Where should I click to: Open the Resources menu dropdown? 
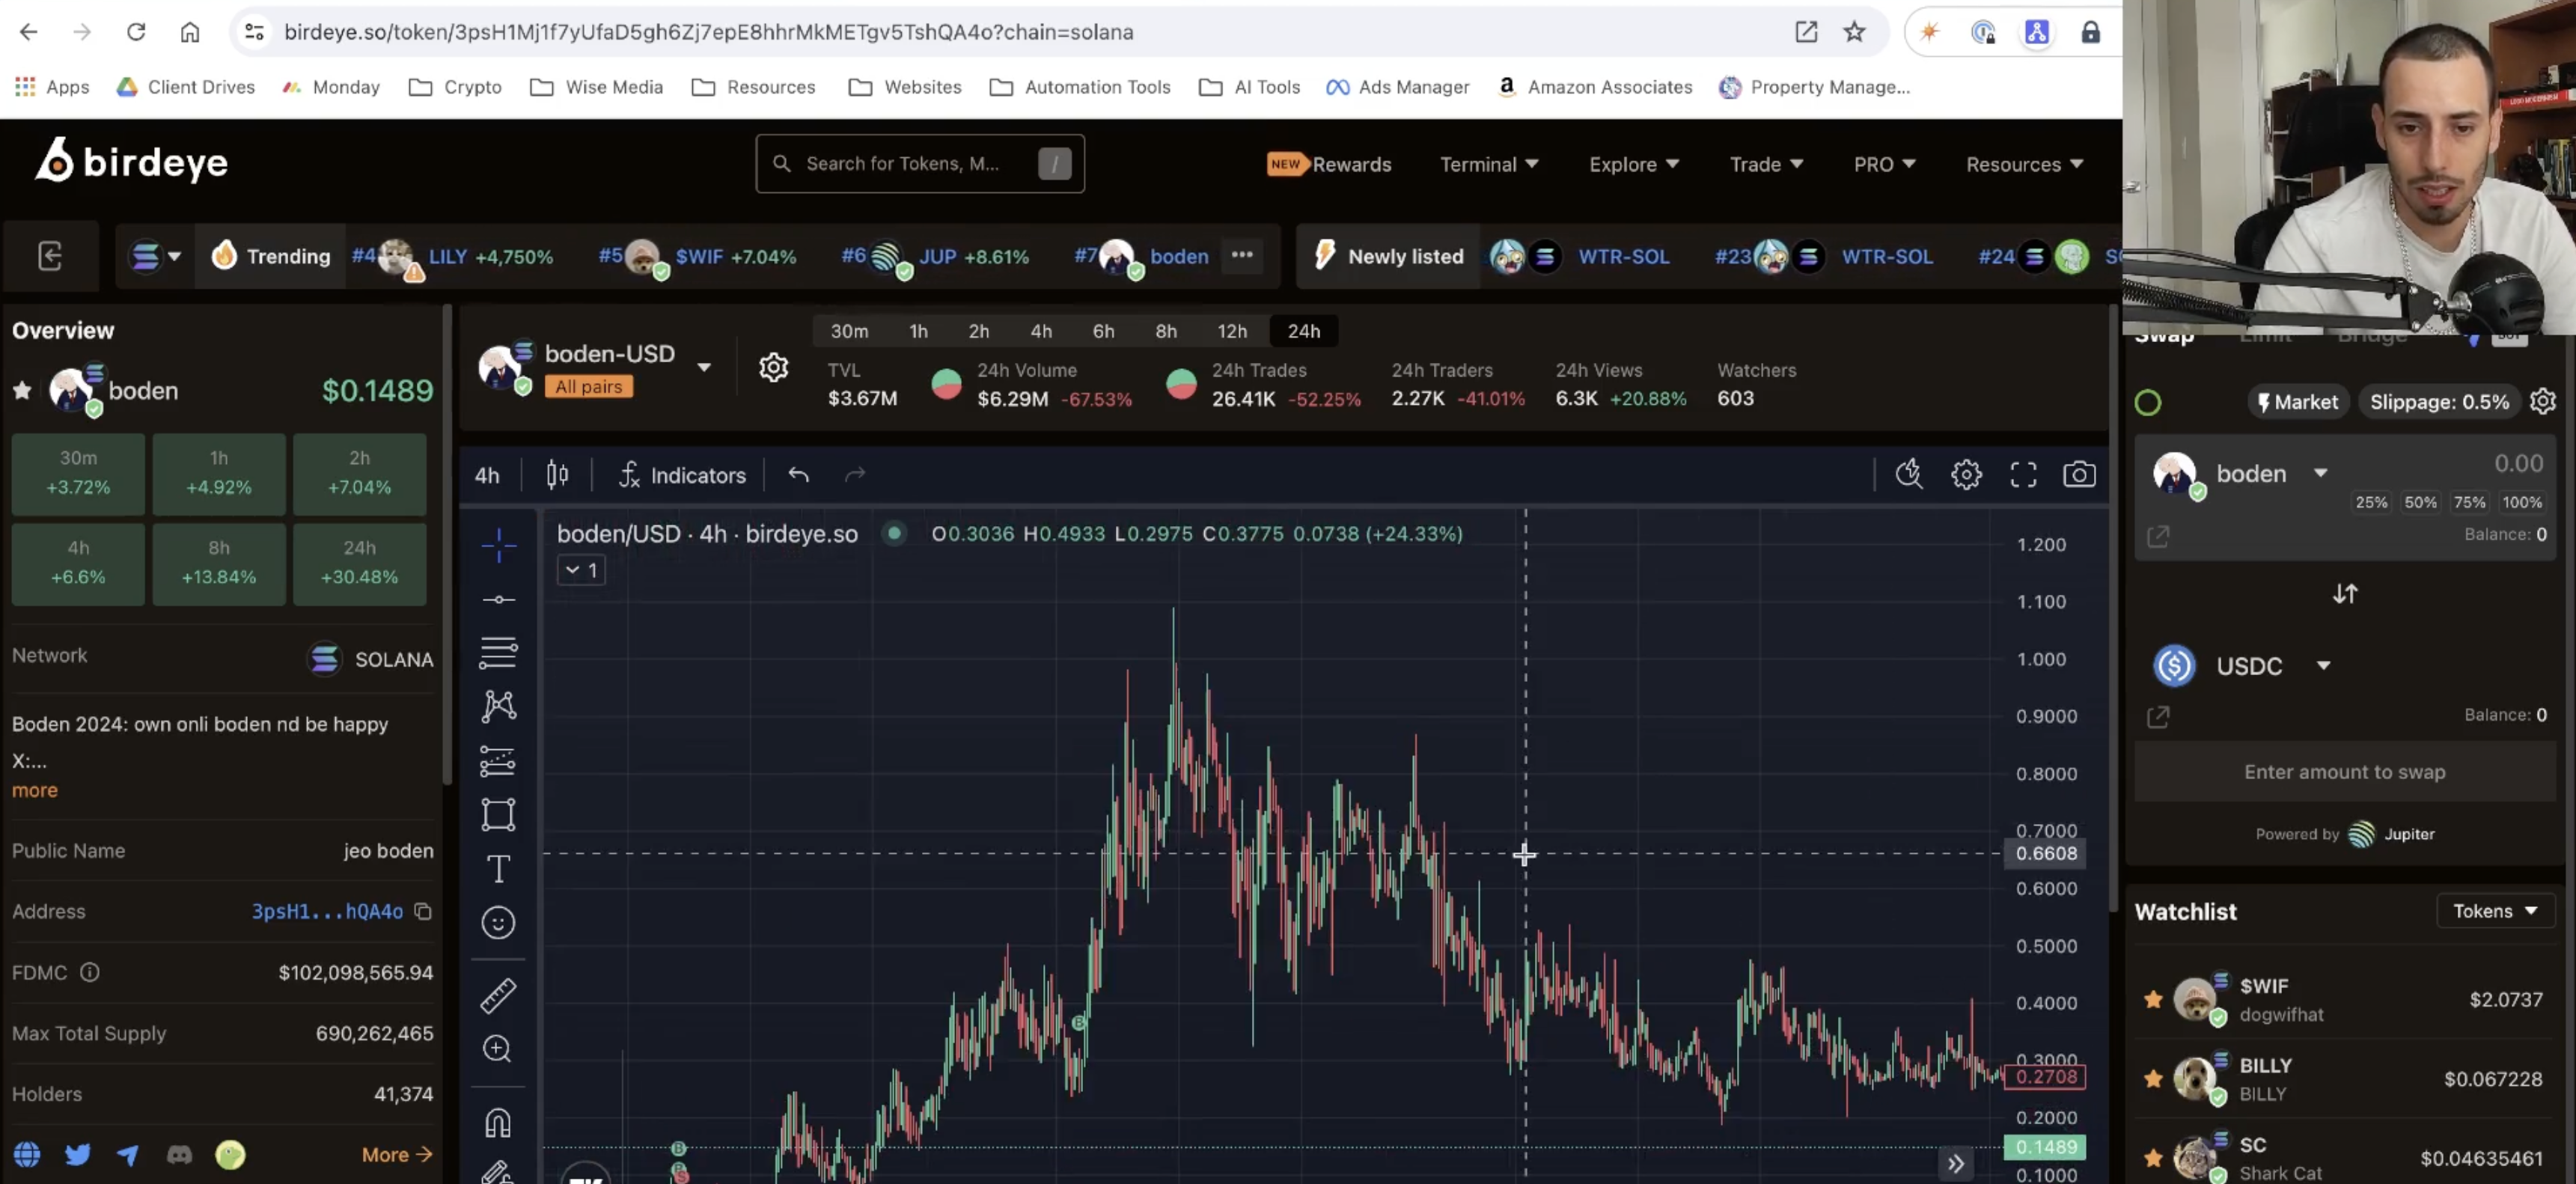pos(2024,164)
